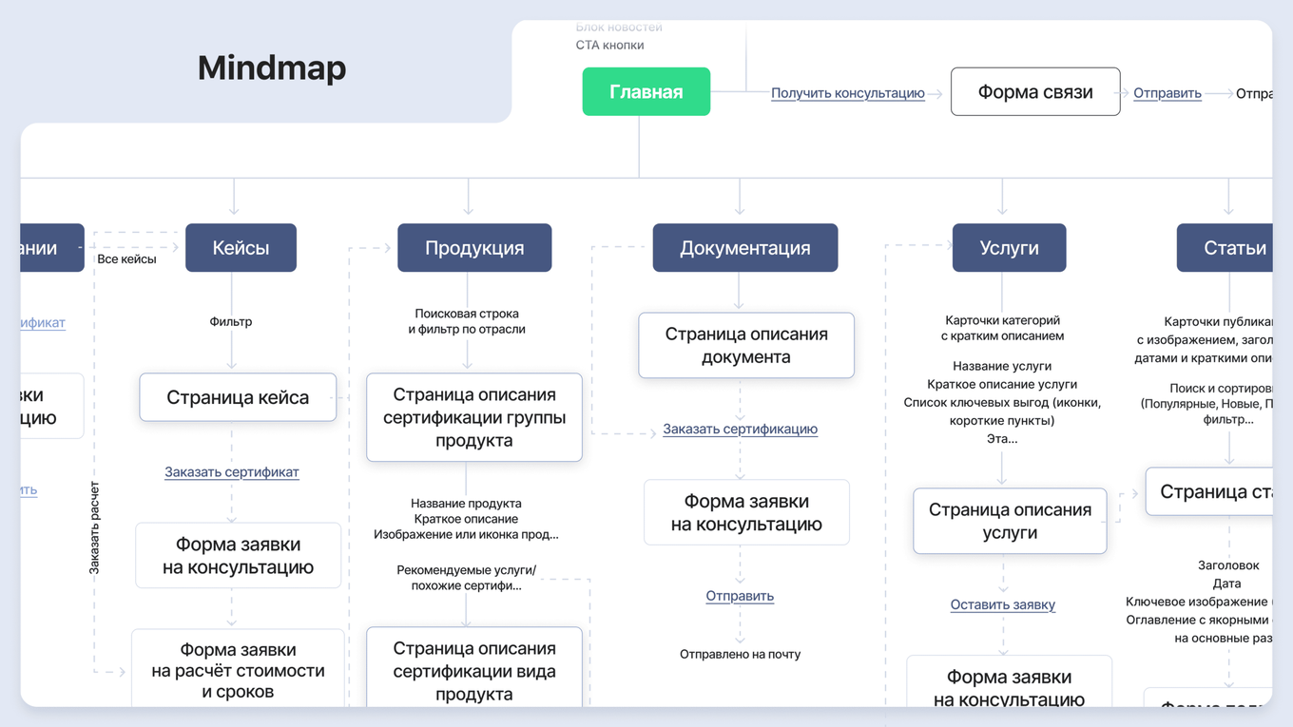The image size is (1293, 727).
Task: Select «Страница описания сертификации группы продукта»
Action: (474, 416)
